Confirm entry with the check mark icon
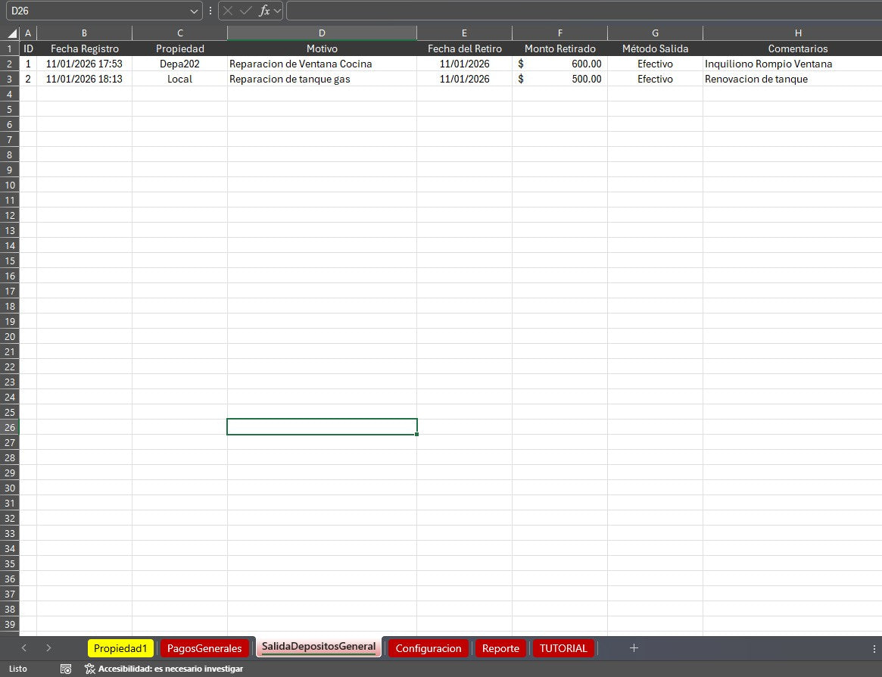882x677 pixels. [244, 11]
